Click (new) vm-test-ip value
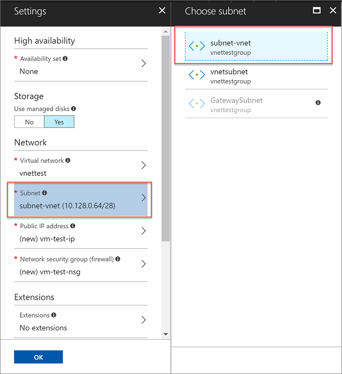 (x=47, y=239)
